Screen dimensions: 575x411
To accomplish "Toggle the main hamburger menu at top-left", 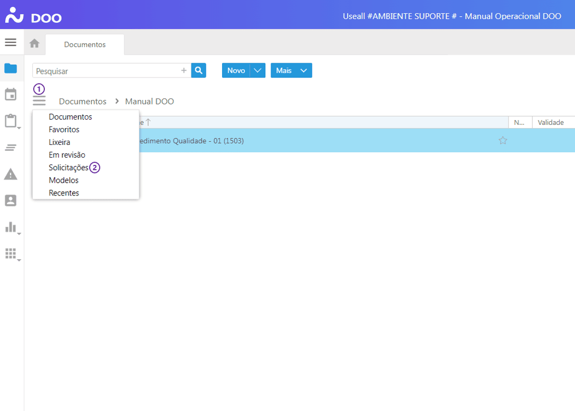I will click(x=11, y=42).
